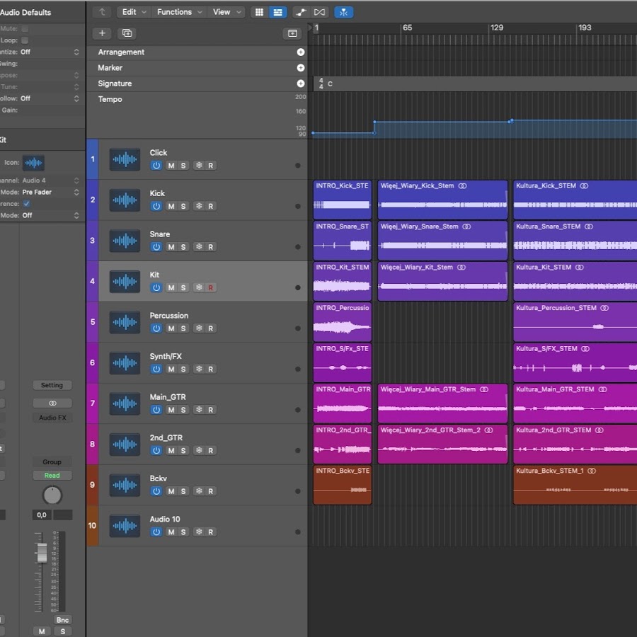Screen dimensions: 637x637
Task: Open the Edit menu
Action: point(134,12)
